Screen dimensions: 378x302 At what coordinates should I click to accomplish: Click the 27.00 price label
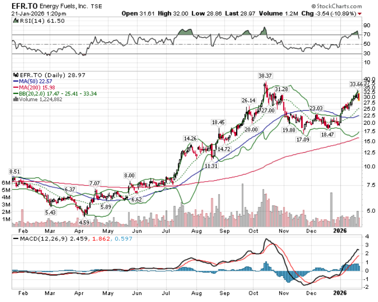[x=268, y=111]
